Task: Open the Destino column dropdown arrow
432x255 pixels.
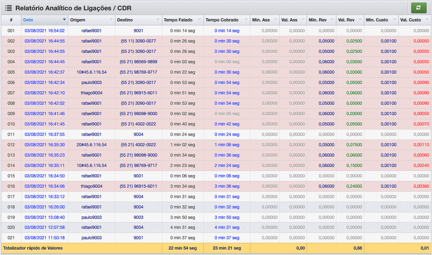Action: tap(158, 20)
